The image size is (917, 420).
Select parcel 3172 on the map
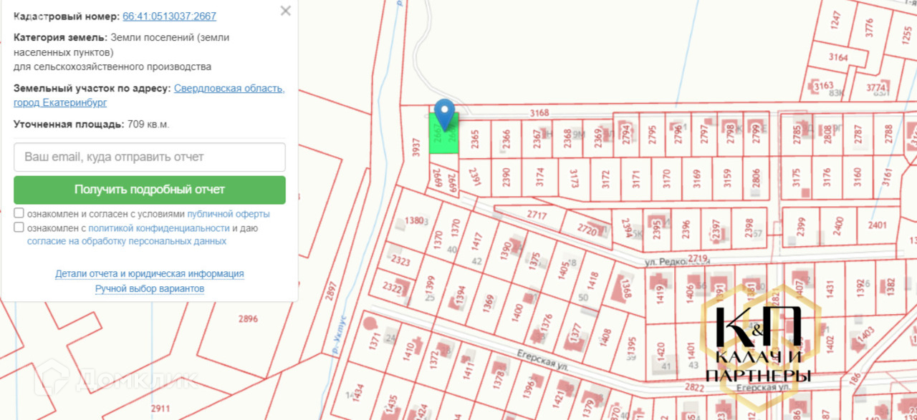click(x=605, y=177)
